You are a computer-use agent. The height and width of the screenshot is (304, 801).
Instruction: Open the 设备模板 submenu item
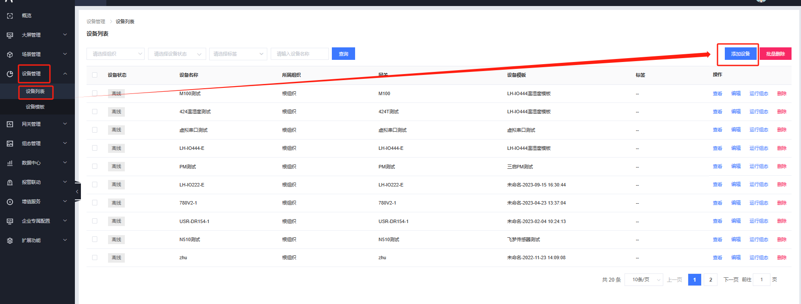[35, 107]
